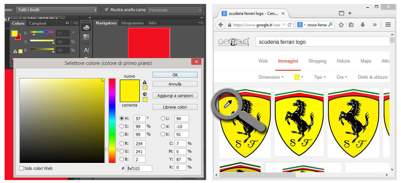Close the scuderia ferrari logo tab
401x183 pixels.
(x=283, y=13)
